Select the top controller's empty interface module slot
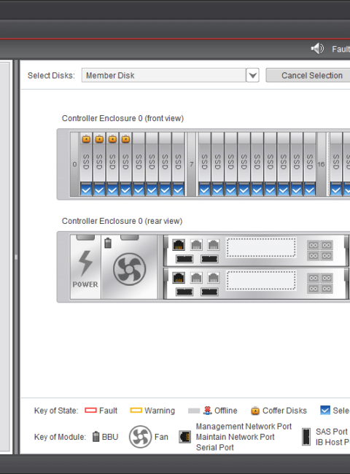 tap(261, 248)
